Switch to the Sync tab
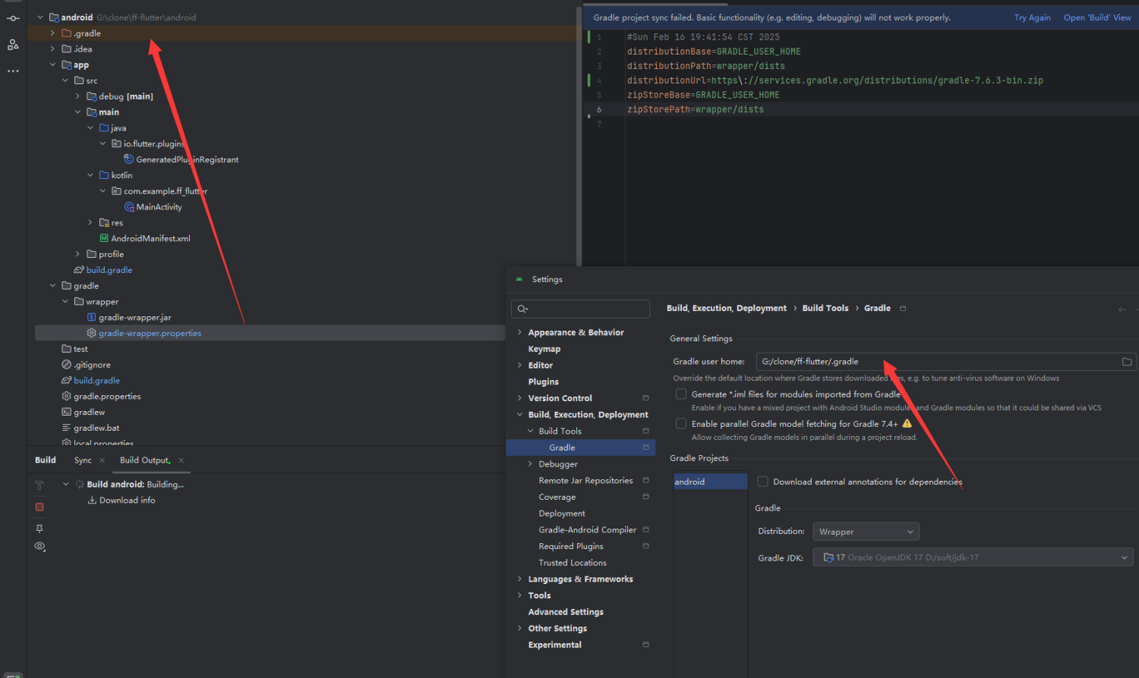Image resolution: width=1139 pixels, height=678 pixels. pyautogui.click(x=83, y=460)
